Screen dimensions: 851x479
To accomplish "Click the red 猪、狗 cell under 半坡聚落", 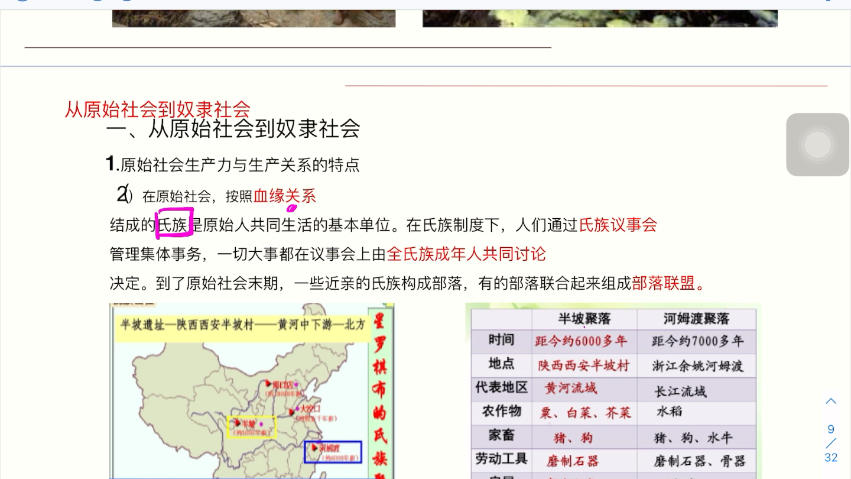I will [x=573, y=438].
